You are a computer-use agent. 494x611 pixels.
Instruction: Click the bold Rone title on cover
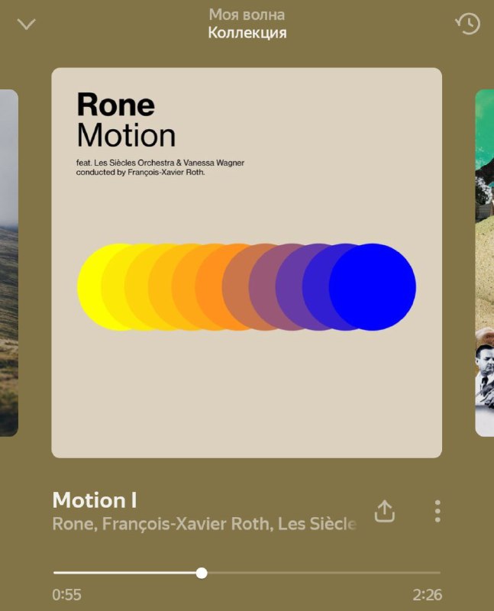coord(116,105)
